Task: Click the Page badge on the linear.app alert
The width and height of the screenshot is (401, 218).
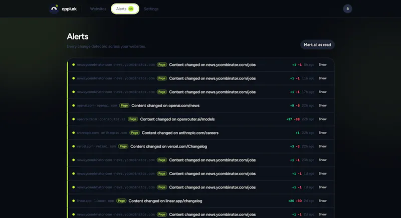Action: point(121,201)
